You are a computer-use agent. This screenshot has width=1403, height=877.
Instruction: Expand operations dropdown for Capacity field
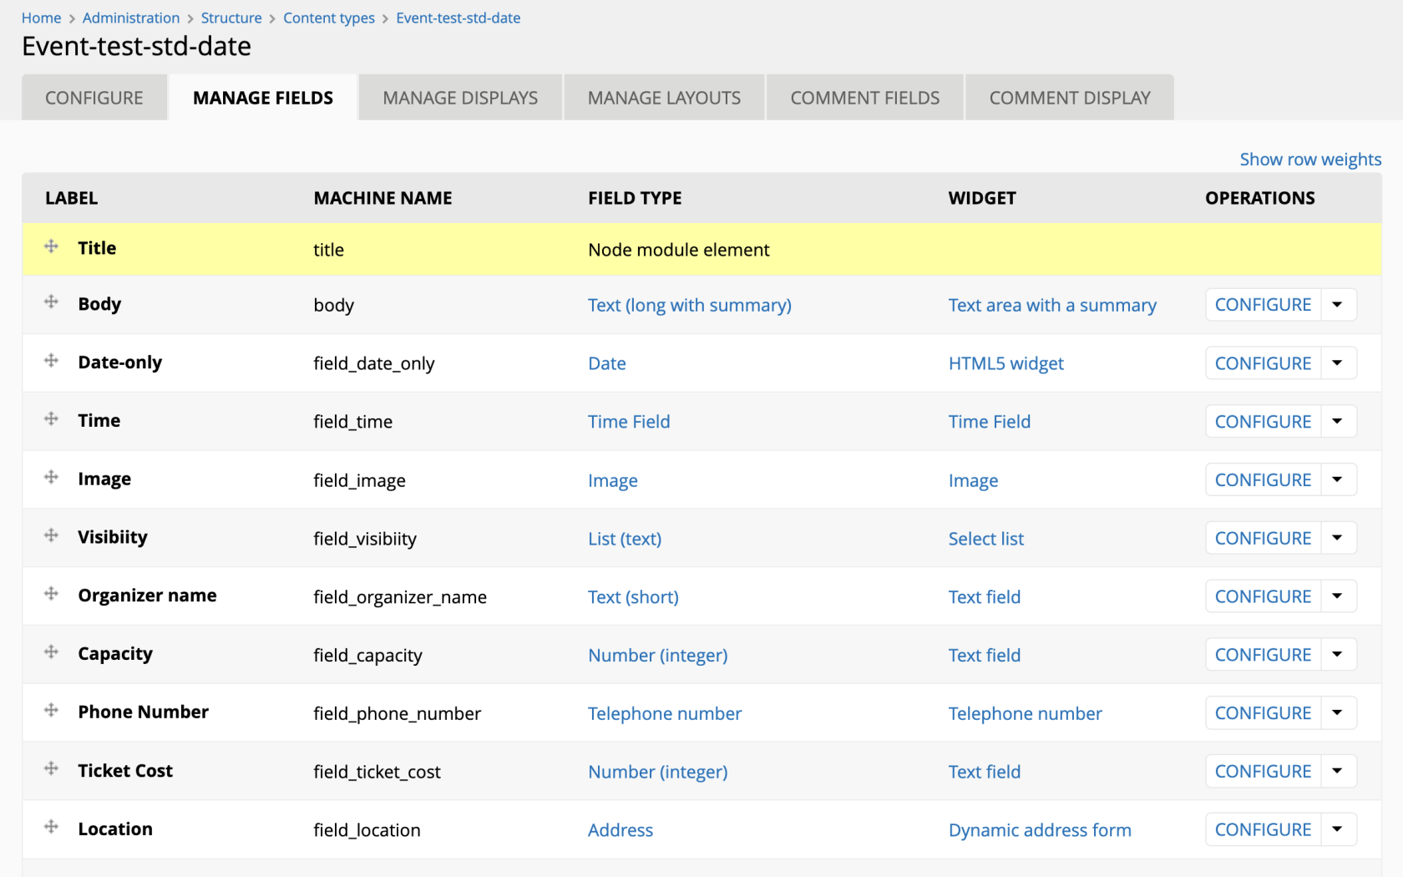point(1338,655)
